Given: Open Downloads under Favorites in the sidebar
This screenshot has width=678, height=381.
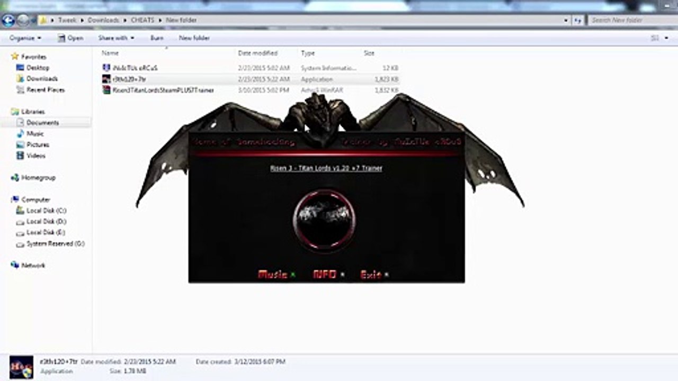Looking at the screenshot, I should point(42,79).
